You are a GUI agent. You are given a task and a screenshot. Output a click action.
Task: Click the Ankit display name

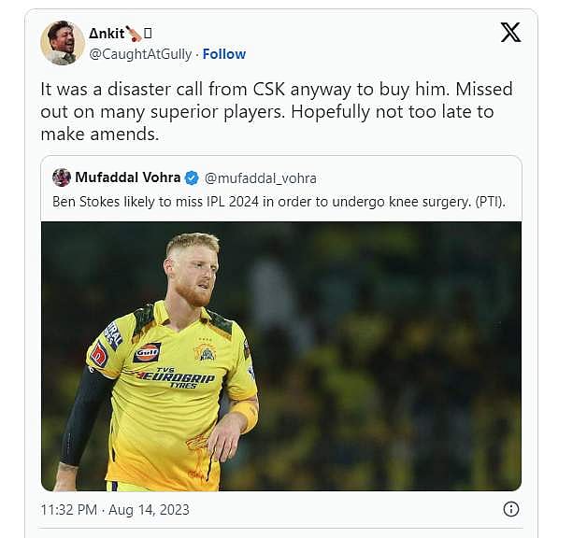click(106, 34)
